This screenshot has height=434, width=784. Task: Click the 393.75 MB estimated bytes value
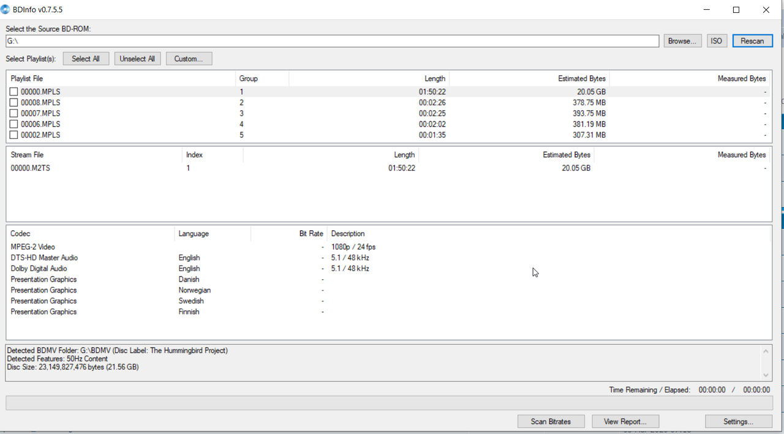589,113
